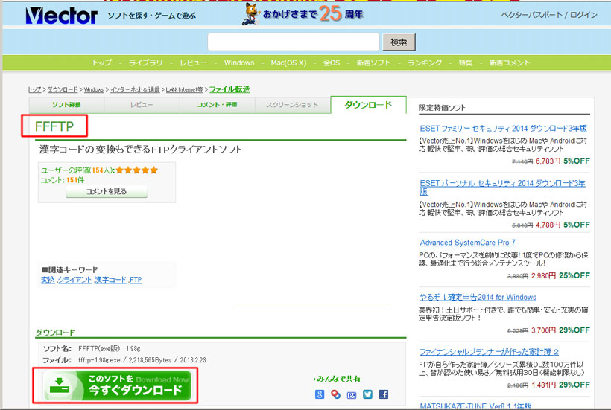Switch to the レビュー tab

click(x=142, y=105)
